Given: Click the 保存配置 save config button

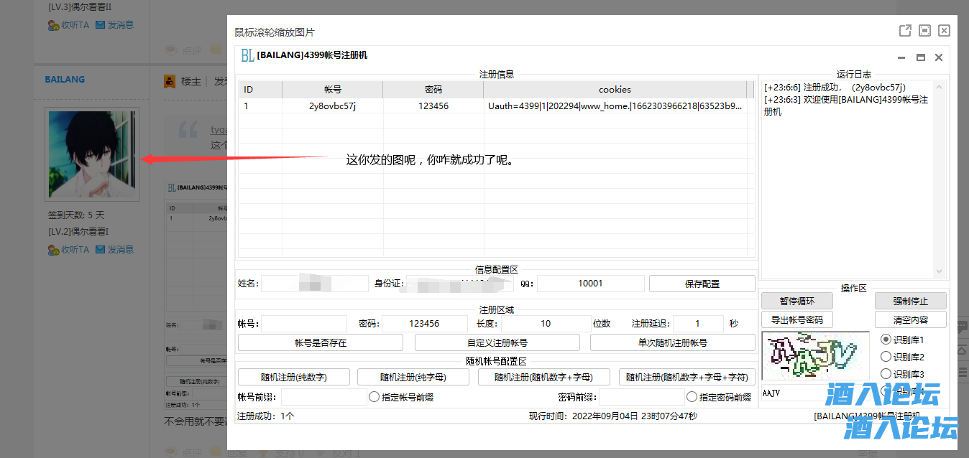Looking at the screenshot, I should pyautogui.click(x=701, y=283).
